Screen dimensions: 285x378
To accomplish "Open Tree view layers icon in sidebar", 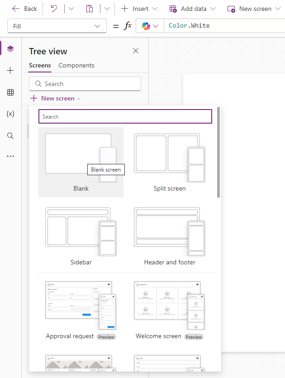I will pyautogui.click(x=10, y=49).
